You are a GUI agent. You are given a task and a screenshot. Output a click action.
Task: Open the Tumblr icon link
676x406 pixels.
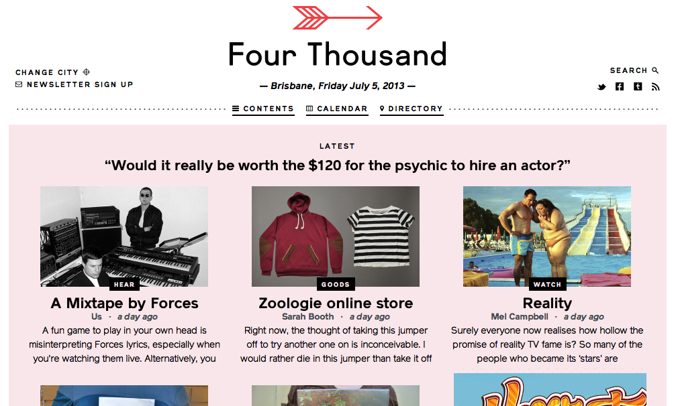tap(638, 86)
